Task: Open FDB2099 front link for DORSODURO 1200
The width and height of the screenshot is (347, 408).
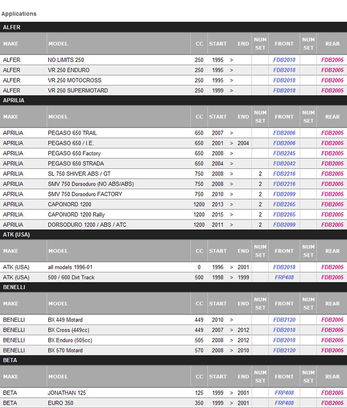Action: click(284, 225)
